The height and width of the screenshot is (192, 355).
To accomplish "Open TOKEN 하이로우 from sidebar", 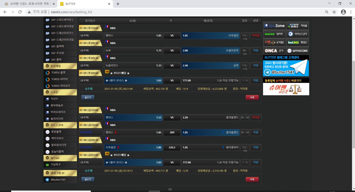I will pos(60,86).
